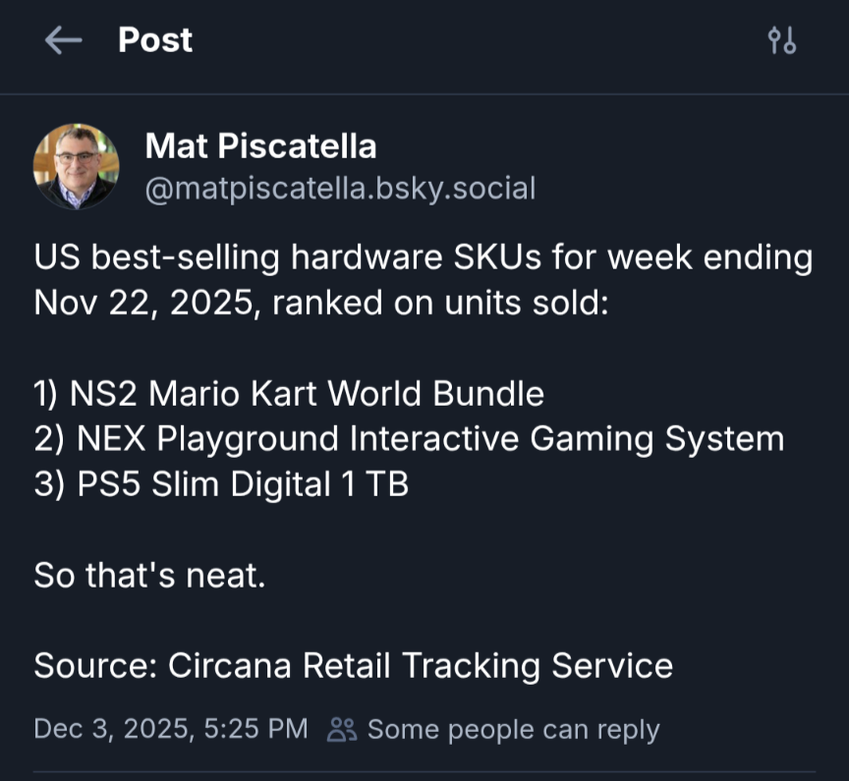The height and width of the screenshot is (781, 849).
Task: Tap the sentence So that's neat
Action: point(149,575)
